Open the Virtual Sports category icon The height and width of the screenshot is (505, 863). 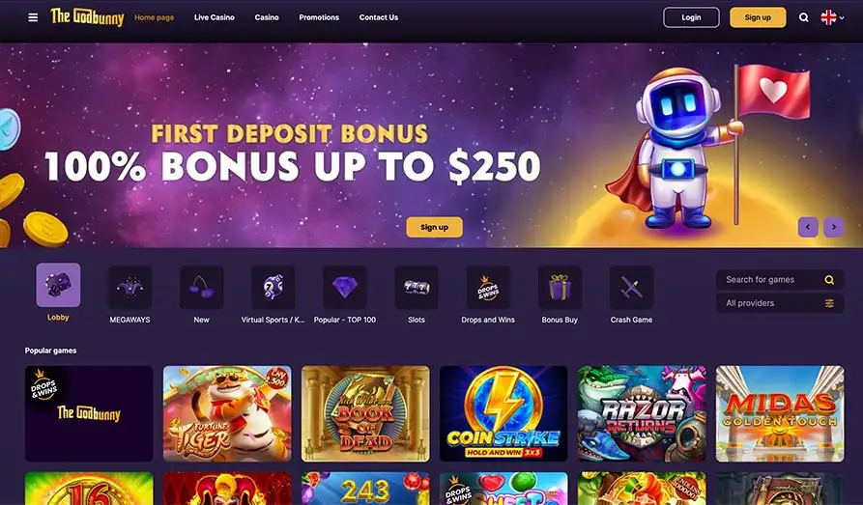pyautogui.click(x=273, y=287)
